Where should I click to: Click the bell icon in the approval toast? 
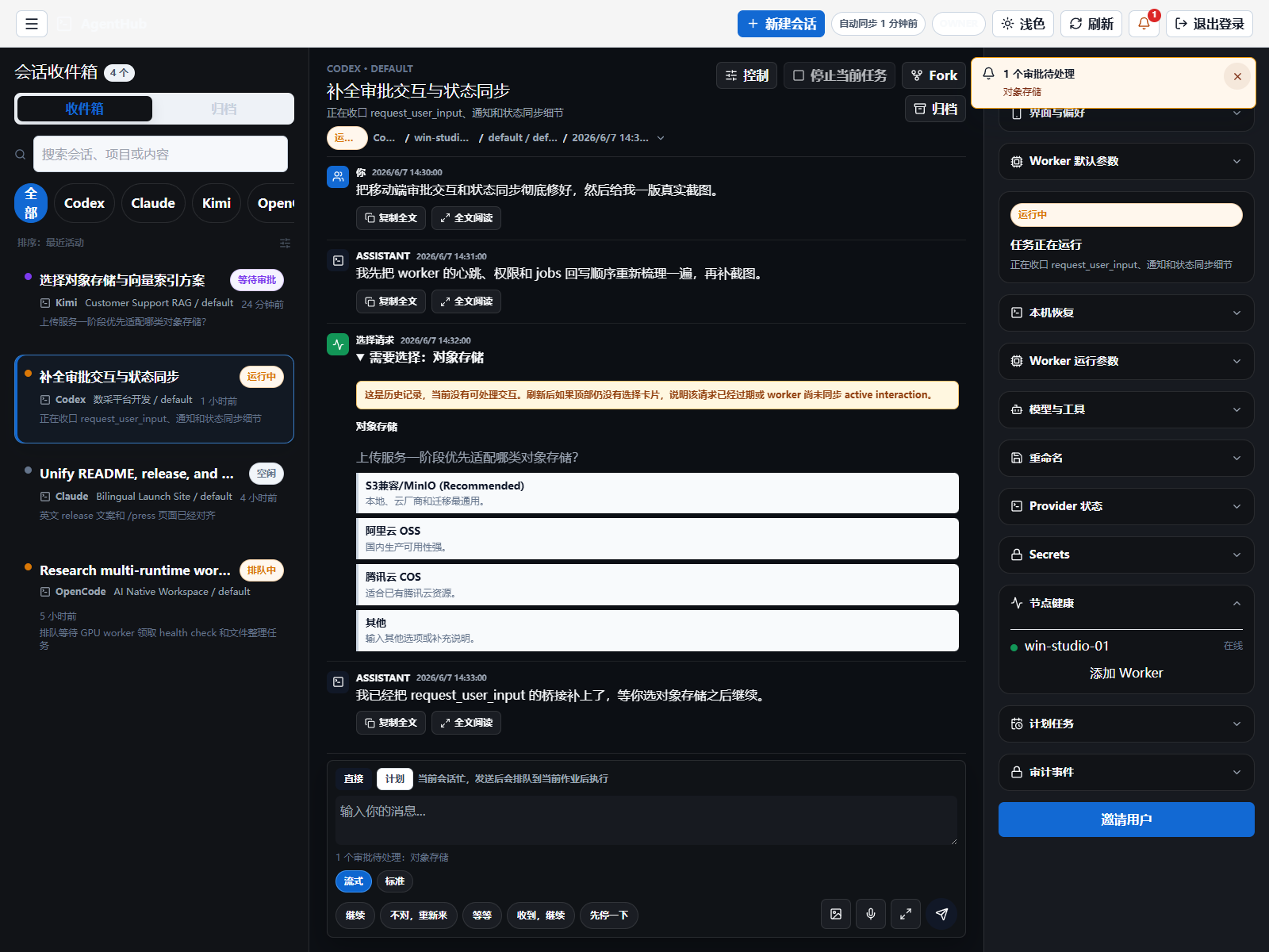click(988, 73)
